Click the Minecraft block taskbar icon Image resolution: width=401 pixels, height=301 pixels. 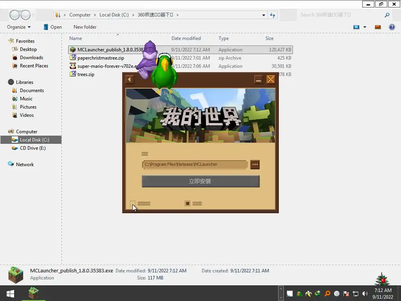[34, 293]
